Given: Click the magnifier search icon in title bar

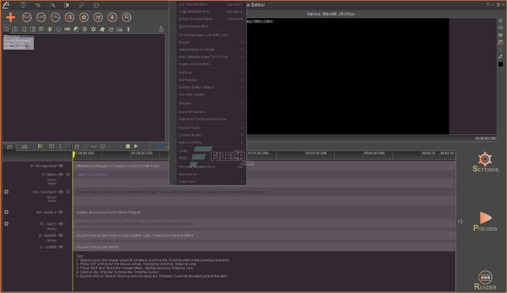Looking at the screenshot, I should tap(81, 5).
